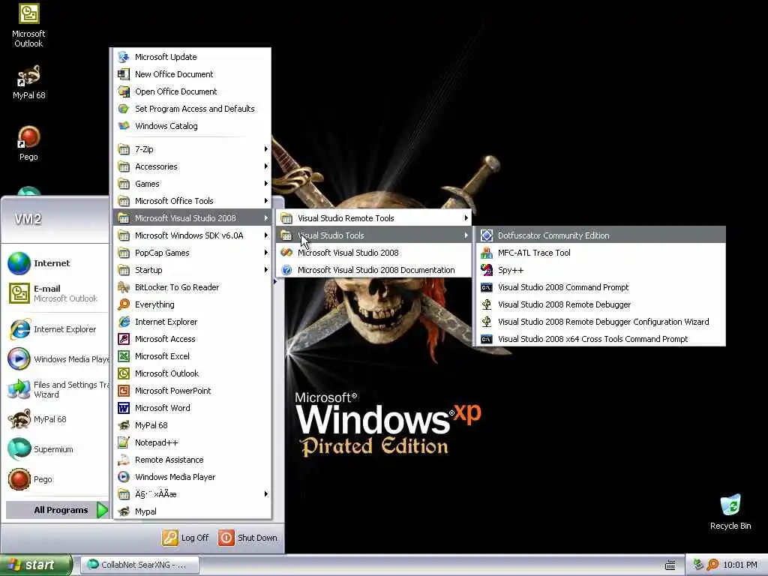768x576 pixels.
Task: Click the Log Off button
Action: [x=186, y=538]
